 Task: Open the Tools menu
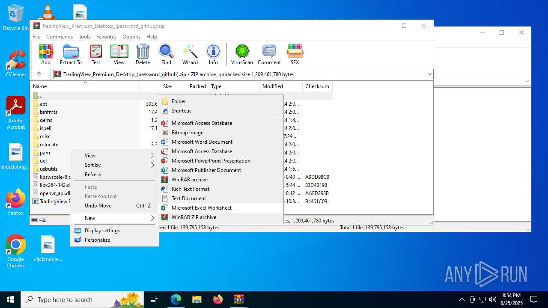pos(84,37)
